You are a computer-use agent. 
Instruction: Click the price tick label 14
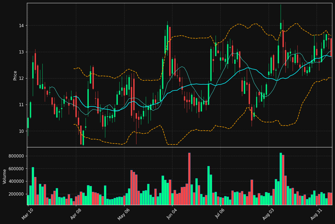(21, 26)
